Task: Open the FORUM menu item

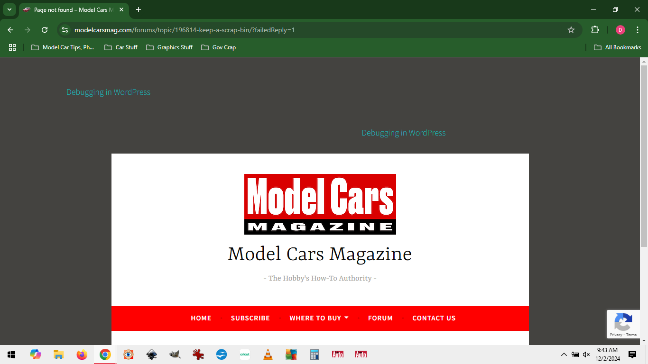Action: (380, 318)
